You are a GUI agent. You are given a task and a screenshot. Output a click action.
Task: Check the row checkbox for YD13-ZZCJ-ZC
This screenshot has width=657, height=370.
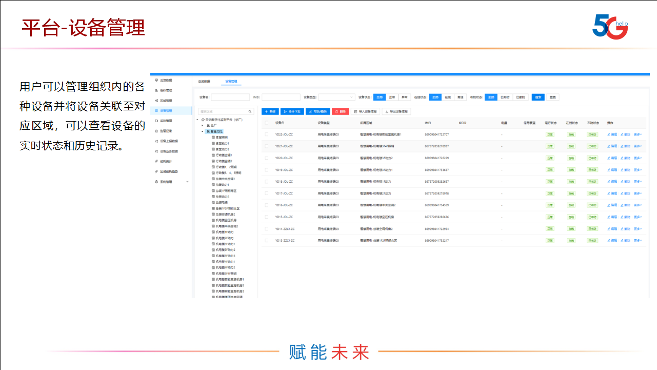[266, 240]
